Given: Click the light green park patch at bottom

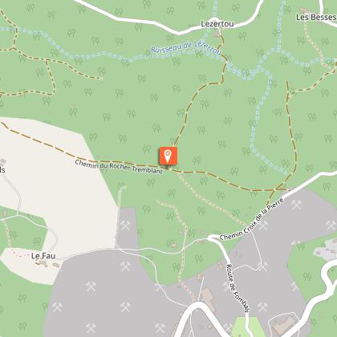Looking at the screenshot, I should point(247,327).
